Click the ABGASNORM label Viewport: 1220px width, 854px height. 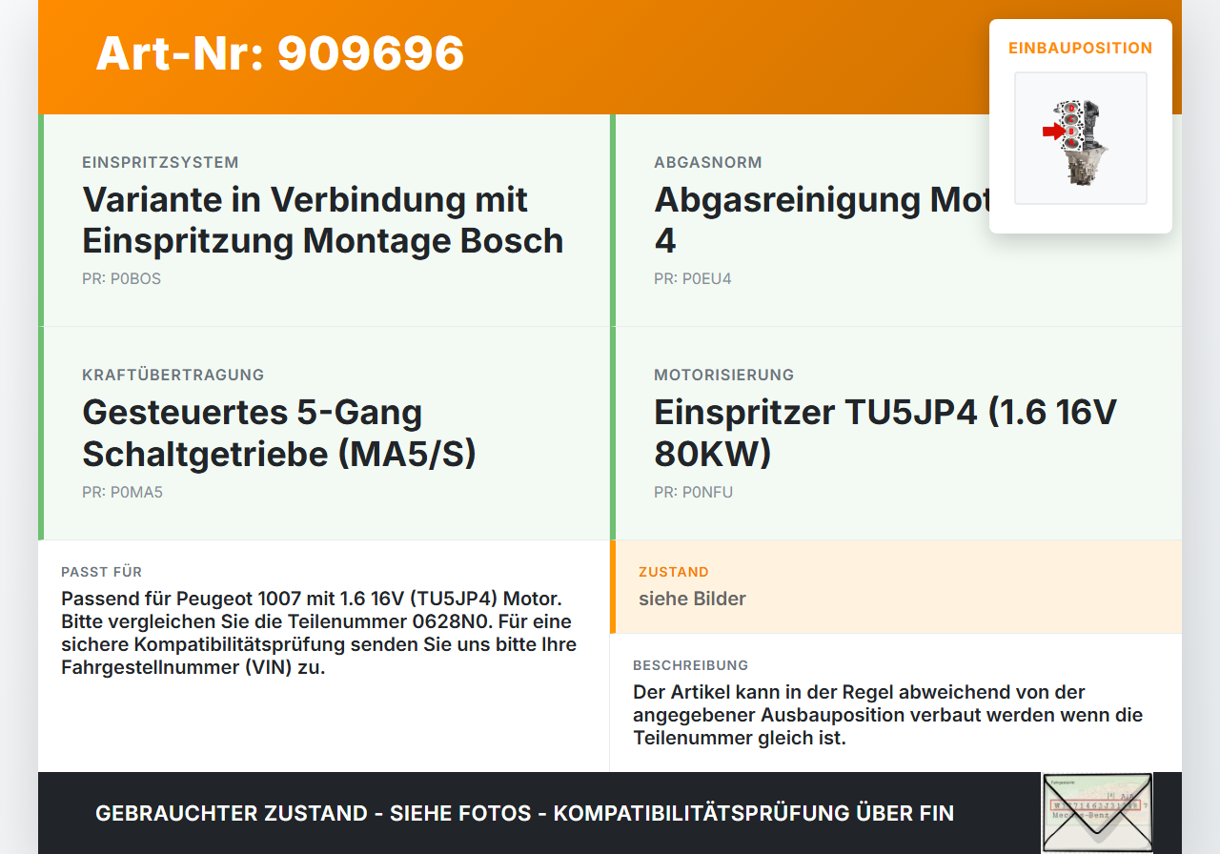pos(708,162)
